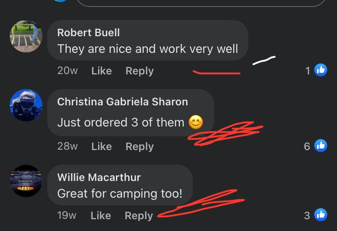Click thumbs-up reaction icon on Christina's comment
The height and width of the screenshot is (231, 337).
(321, 146)
